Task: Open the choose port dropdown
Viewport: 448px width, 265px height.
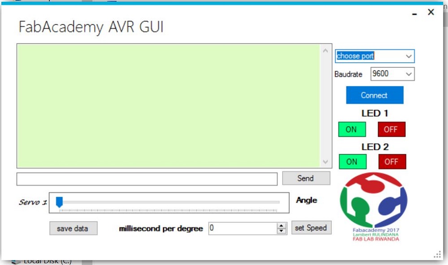Action: (x=375, y=56)
